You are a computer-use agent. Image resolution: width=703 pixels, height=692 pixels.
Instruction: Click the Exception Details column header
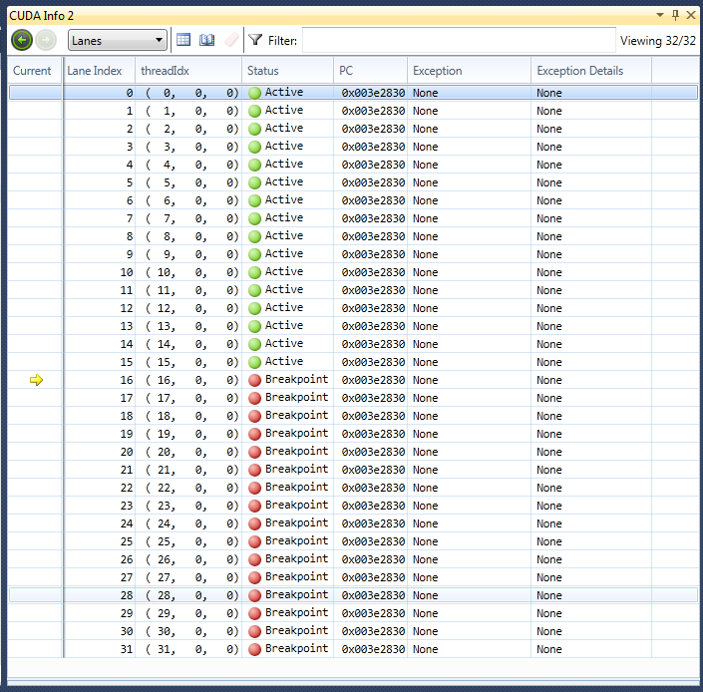tap(579, 71)
